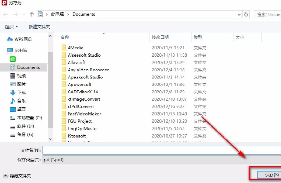Screen dimensions: 281x183
Task: Click the Forward navigation arrow
Action: [x=16, y=14]
